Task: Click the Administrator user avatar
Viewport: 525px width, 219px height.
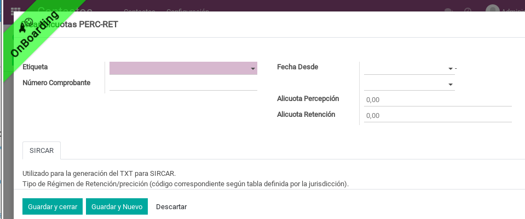Action: 493,9
